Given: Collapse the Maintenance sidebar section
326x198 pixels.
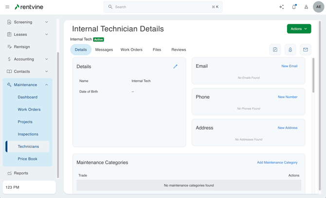Looking at the screenshot, I should click(x=47, y=85).
